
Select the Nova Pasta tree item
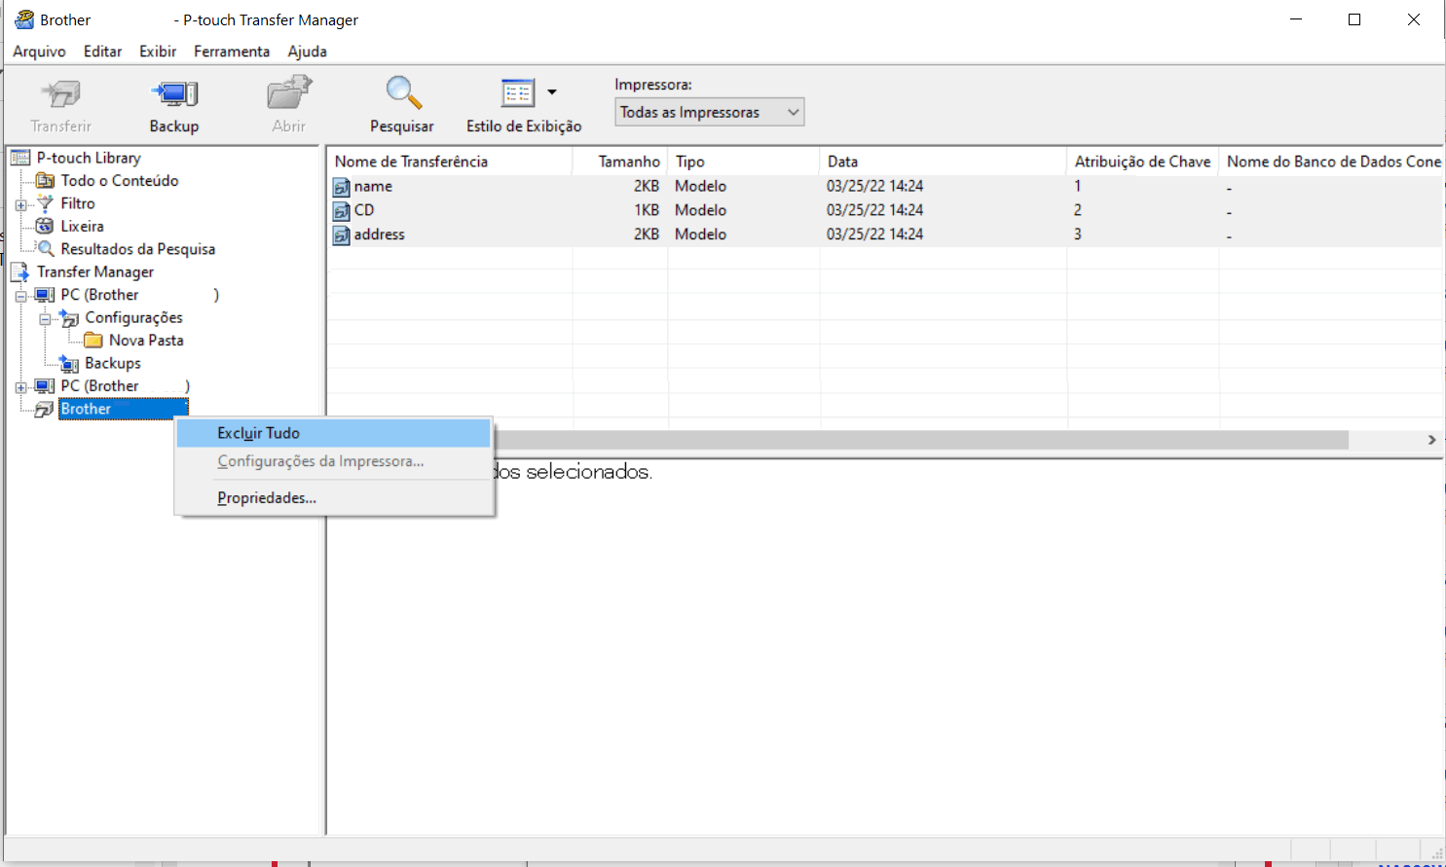pyautogui.click(x=146, y=340)
